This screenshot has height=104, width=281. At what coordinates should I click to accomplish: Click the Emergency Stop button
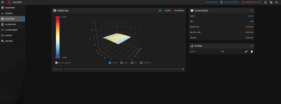[x=251, y=2]
